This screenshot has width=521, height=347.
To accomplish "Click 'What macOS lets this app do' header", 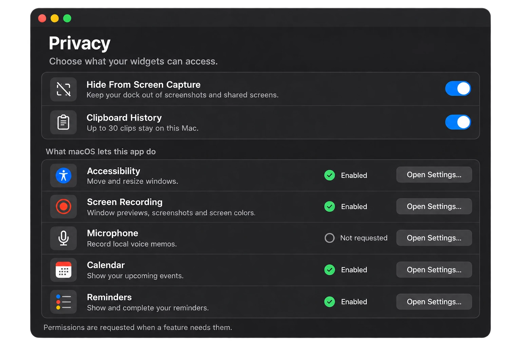I will 101,151.
